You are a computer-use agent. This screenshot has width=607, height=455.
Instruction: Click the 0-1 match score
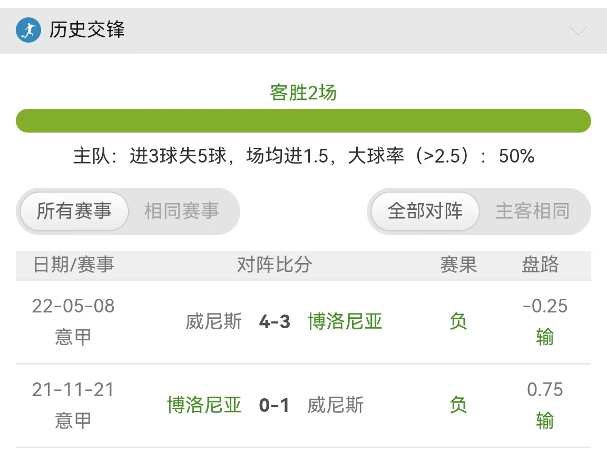[274, 405]
